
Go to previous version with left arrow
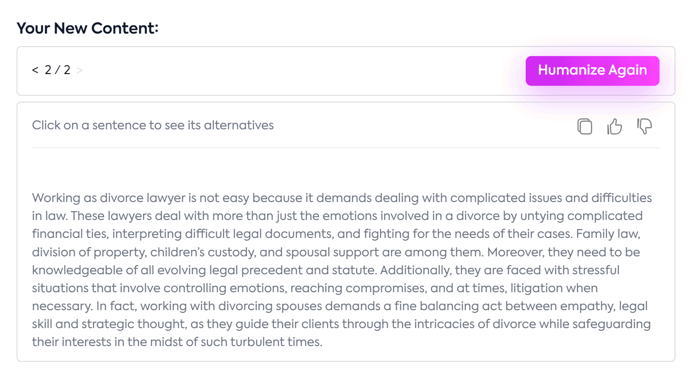click(x=35, y=70)
